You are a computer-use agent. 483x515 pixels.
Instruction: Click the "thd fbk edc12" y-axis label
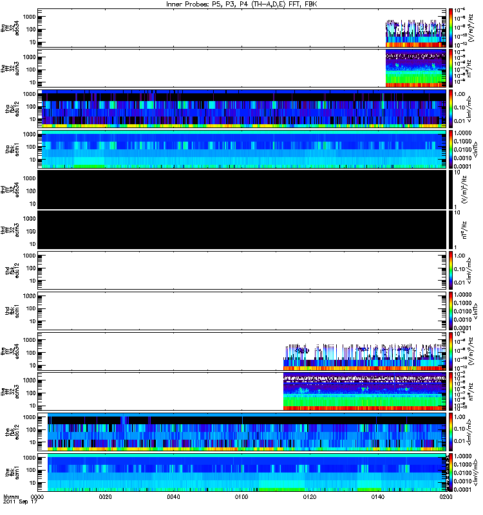12,270
